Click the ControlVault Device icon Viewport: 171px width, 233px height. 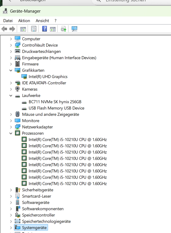click(18, 45)
